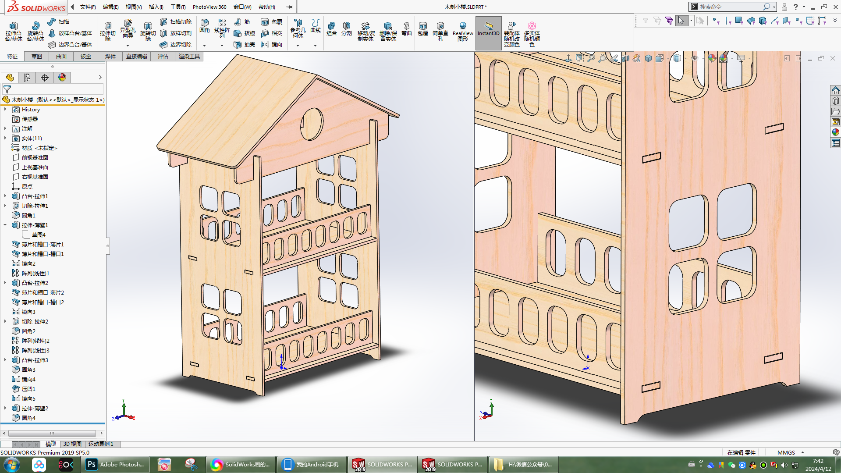Select the 压凹1 feature in tree
841x473 pixels.
click(x=28, y=389)
